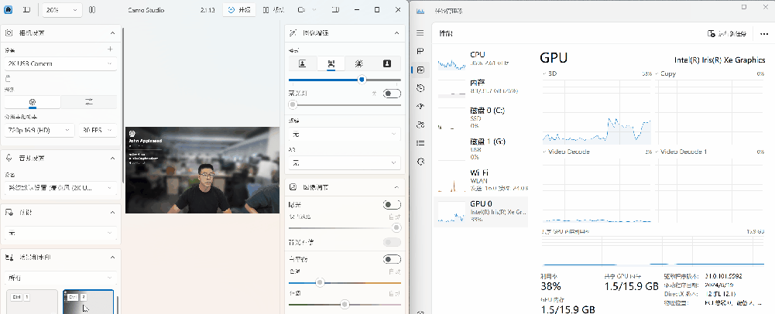Select the fourth portrait mode icon

386,63
